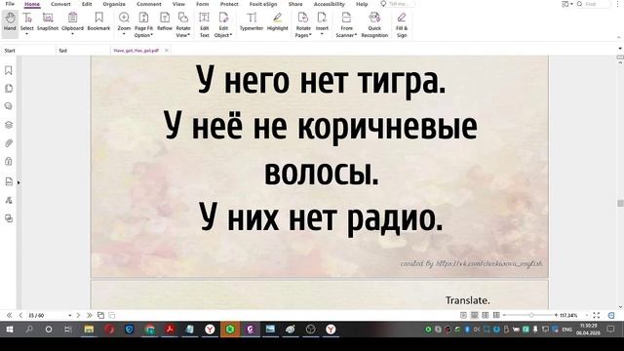The height and width of the screenshot is (351, 624).
Task: Switch to facing pages view
Action: [x=486, y=315]
